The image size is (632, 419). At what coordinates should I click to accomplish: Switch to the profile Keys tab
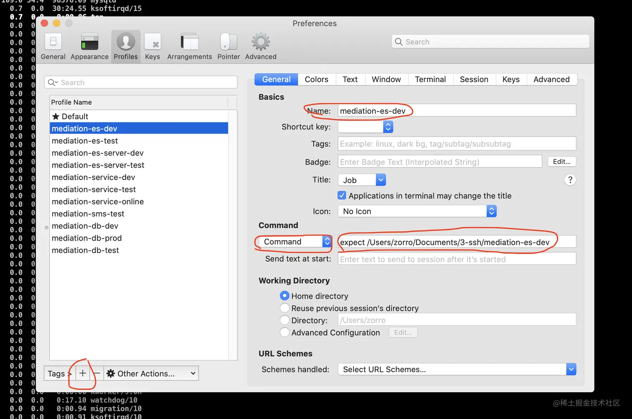point(511,79)
